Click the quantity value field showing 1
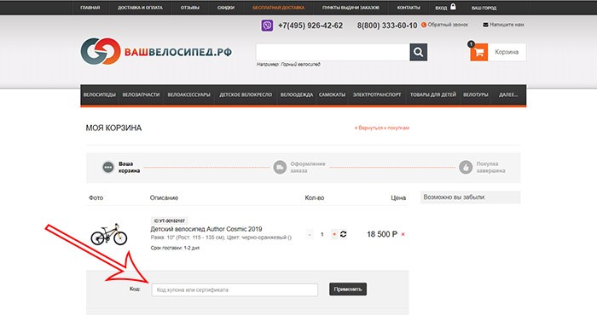Image resolution: width=597 pixels, height=315 pixels. [322, 234]
